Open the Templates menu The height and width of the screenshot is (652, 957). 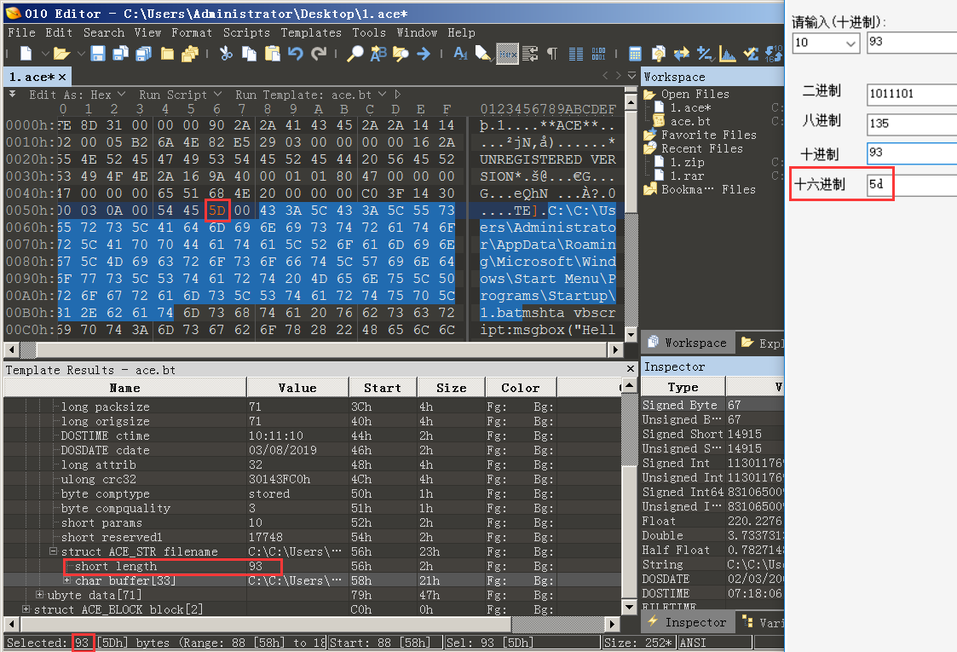pos(310,32)
